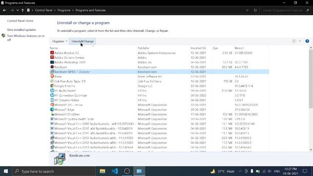Sort by the Name column header
This screenshot has height=176, width=313.
[54, 48]
